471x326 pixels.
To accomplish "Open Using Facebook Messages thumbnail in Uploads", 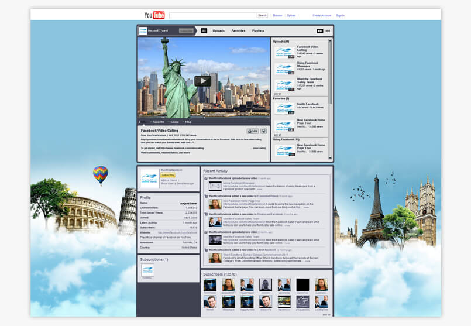I will [x=284, y=68].
